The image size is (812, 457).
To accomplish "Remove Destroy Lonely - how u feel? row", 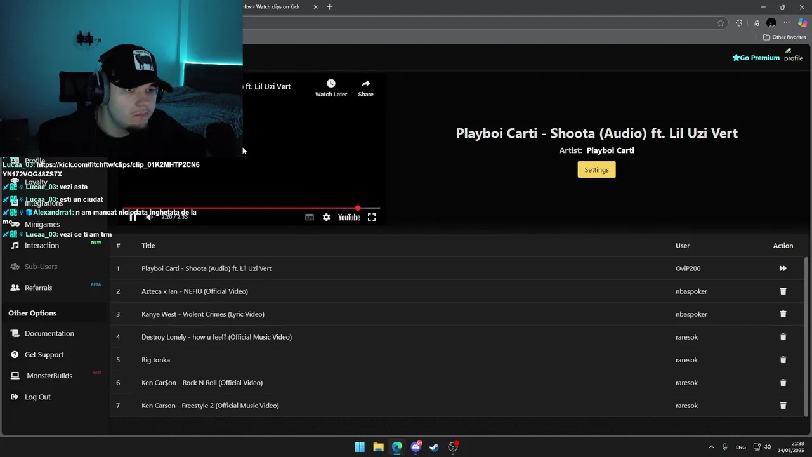I will tap(783, 337).
